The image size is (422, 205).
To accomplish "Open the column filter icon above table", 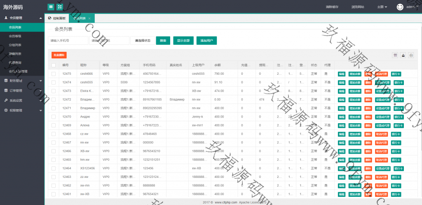I will pos(395,55).
